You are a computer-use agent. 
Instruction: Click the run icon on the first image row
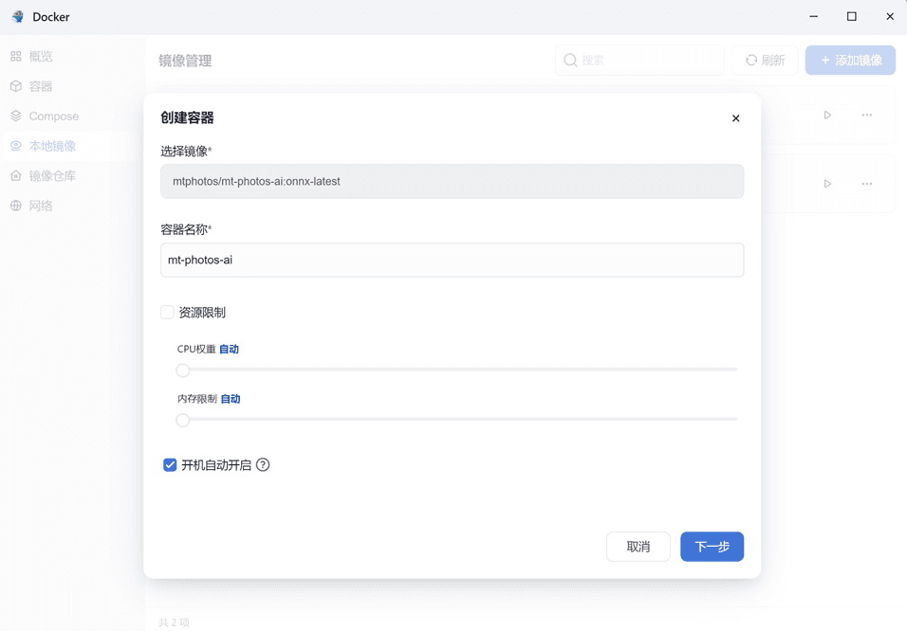click(827, 115)
